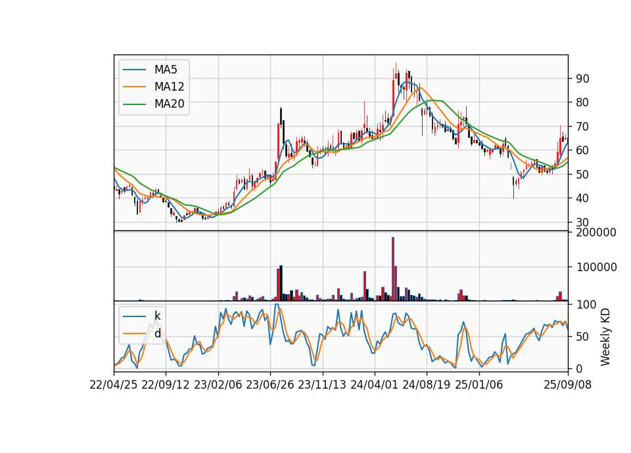The width and height of the screenshot is (631, 453).
Task: Click the 24/08/19 date tick label
Action: (427, 385)
